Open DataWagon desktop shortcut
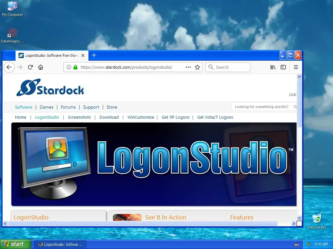The height and width of the screenshot is (249, 333). tap(12, 36)
